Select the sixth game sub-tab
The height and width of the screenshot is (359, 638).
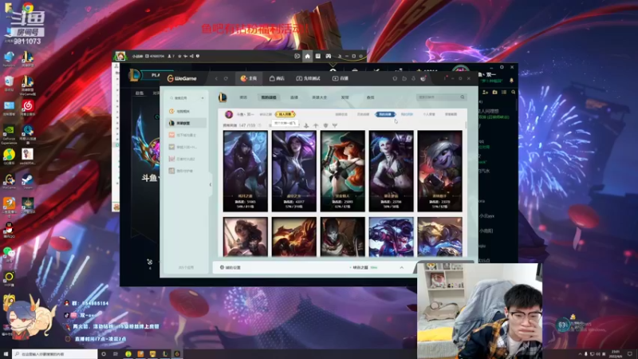click(x=370, y=97)
